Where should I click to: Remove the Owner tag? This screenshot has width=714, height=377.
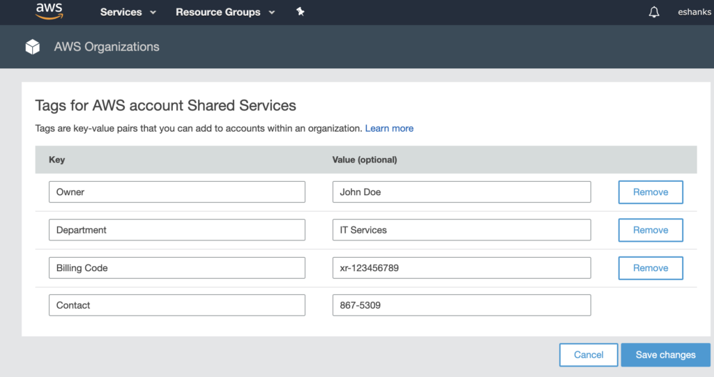650,192
